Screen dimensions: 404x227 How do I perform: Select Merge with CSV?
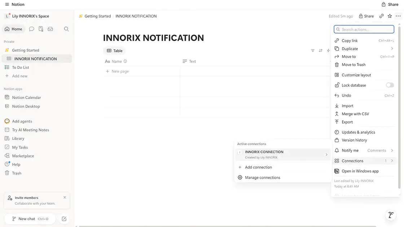click(364, 114)
